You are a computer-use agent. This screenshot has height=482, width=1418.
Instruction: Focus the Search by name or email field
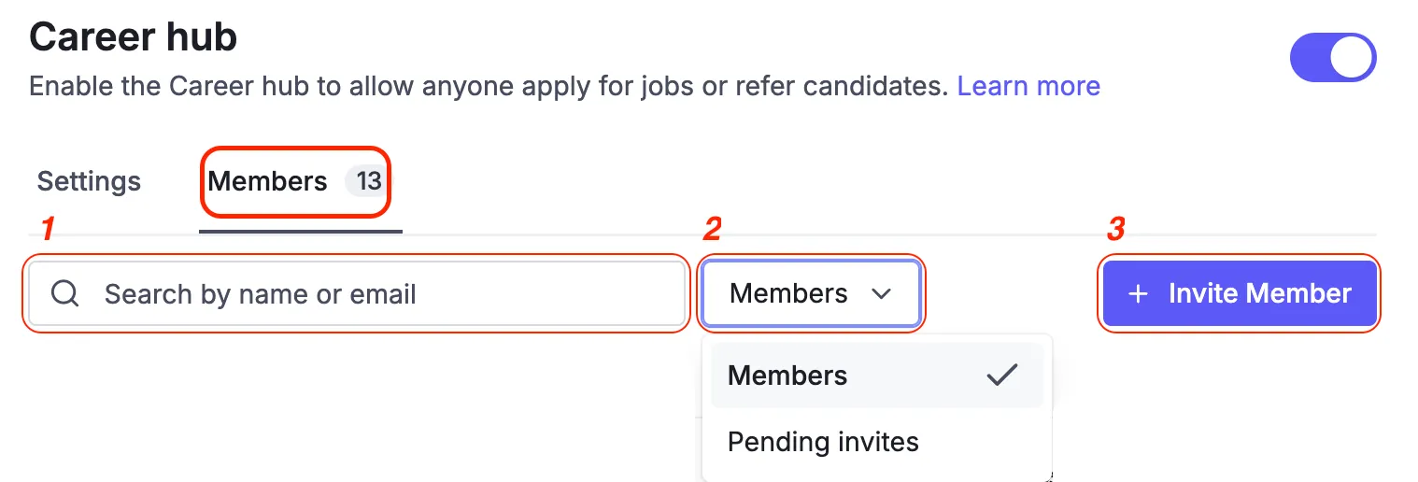(x=357, y=294)
